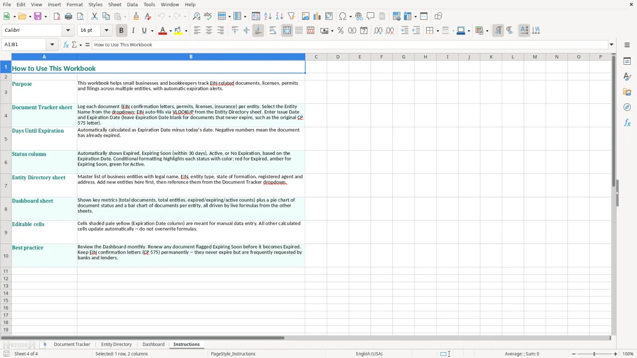Open the Data menu

coord(132,4)
